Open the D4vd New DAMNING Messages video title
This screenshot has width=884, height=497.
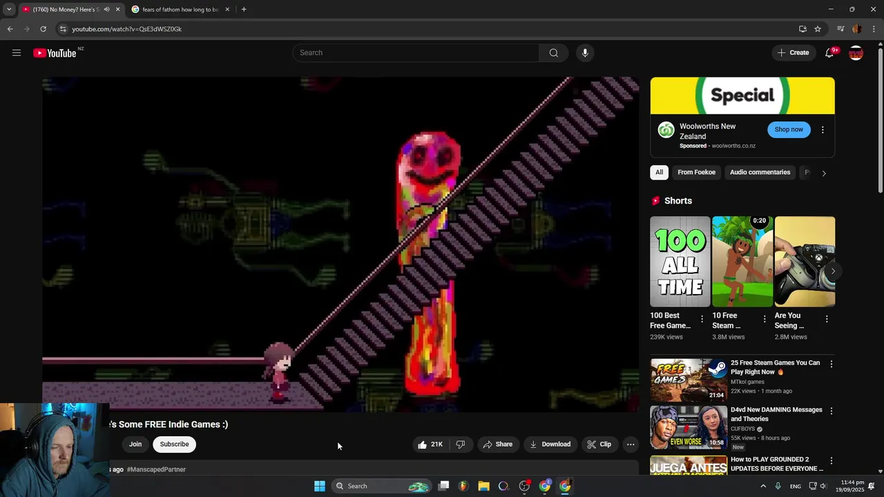pyautogui.click(x=776, y=414)
